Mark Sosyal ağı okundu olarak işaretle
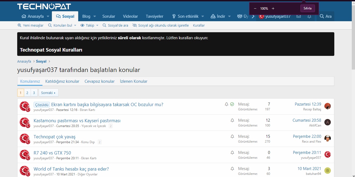This screenshot has width=355, height=177. coord(161,26)
